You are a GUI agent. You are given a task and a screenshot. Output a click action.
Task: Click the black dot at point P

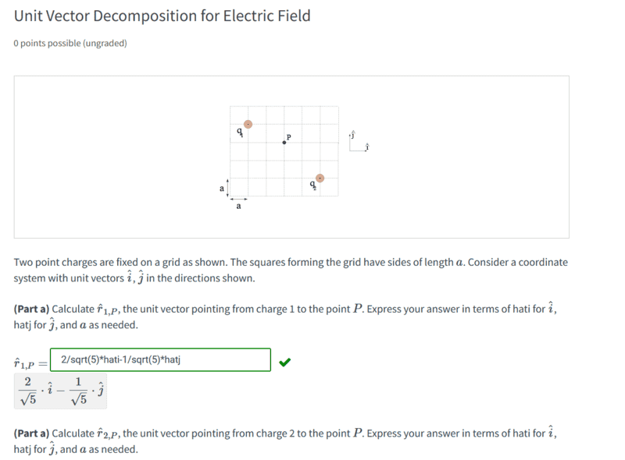pos(284,143)
